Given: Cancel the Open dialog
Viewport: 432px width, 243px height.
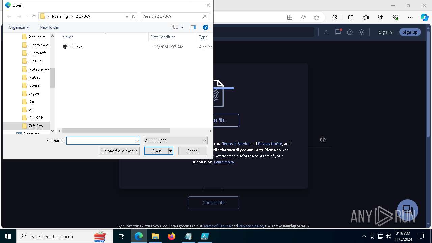Looking at the screenshot, I should point(192,151).
